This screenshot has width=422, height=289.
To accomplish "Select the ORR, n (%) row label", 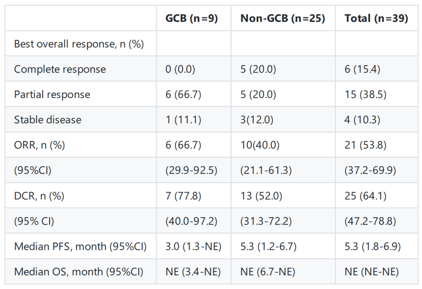I will click(39, 145).
